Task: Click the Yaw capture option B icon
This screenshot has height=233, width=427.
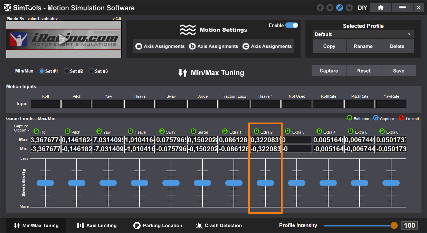Action: point(99,132)
